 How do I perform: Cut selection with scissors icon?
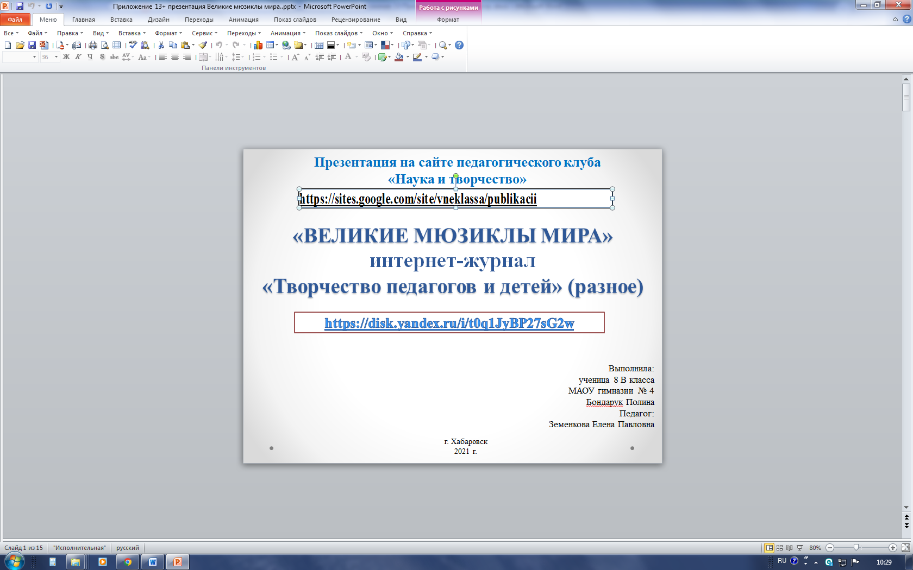coord(161,45)
